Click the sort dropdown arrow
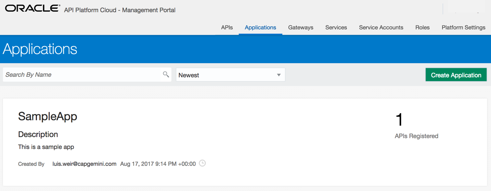This screenshot has width=491, height=191. click(279, 75)
